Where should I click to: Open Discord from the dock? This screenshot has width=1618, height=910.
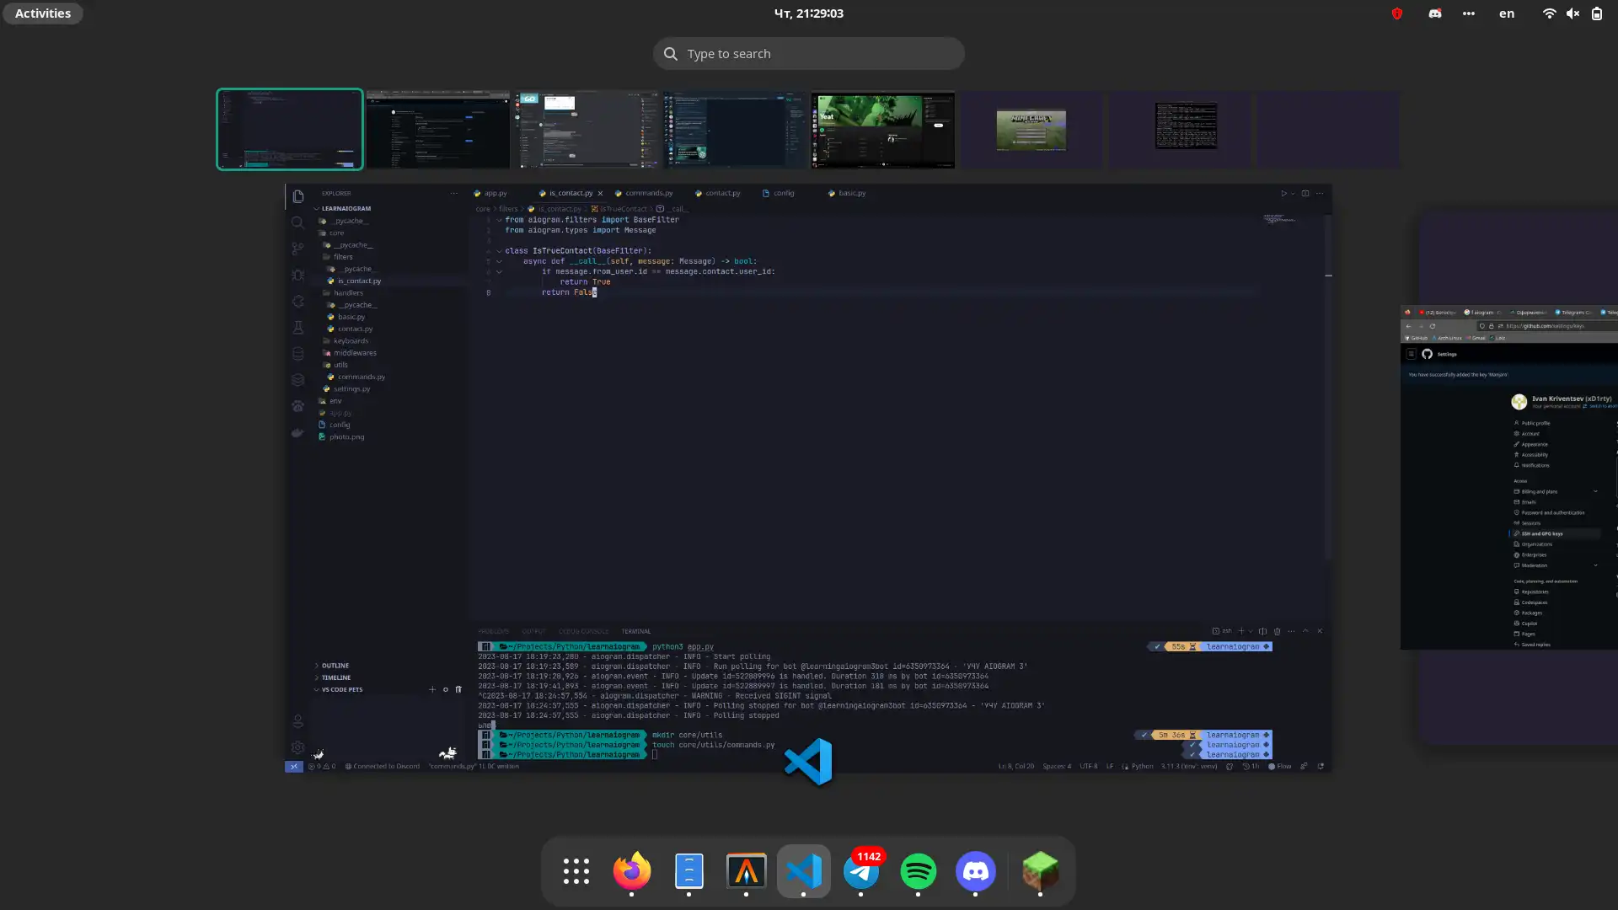(975, 871)
